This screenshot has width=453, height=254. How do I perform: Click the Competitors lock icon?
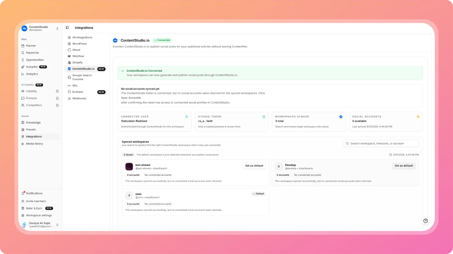pos(57,105)
